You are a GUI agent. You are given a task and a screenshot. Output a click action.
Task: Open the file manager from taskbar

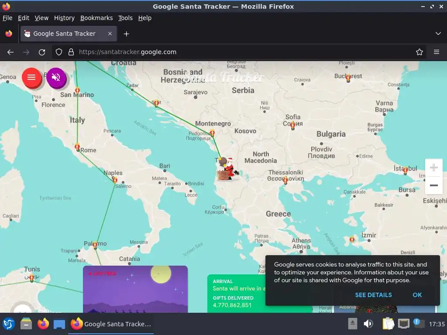point(26,324)
